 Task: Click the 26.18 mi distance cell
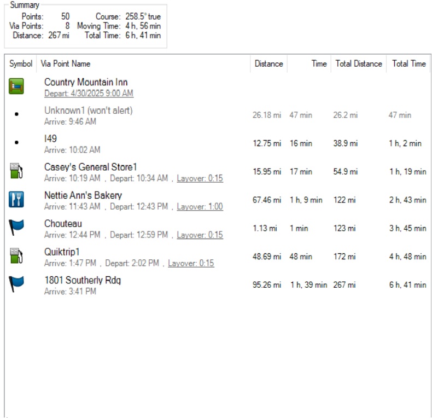267,115
